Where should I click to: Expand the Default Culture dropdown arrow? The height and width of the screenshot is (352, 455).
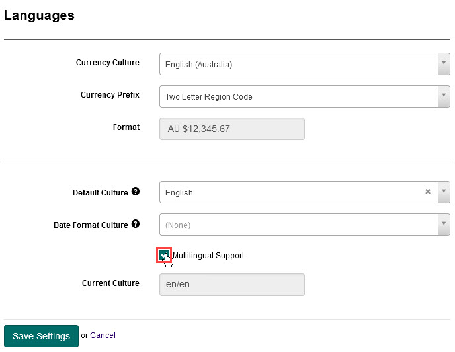tap(444, 192)
